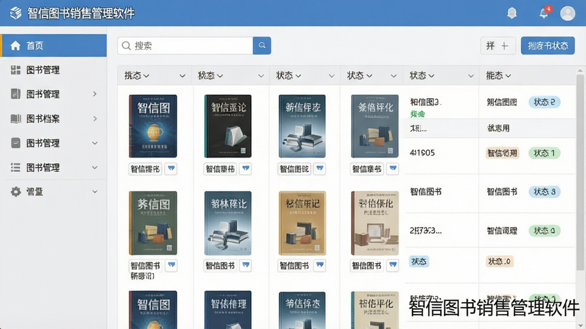Image resolution: width=586 pixels, height=329 pixels.
Task: Open the dropdown arrow beneath the tan-gold cover
Action: (319, 265)
